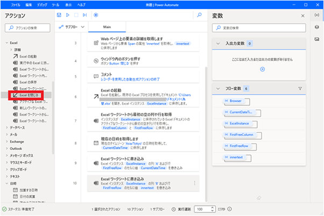Select step 4 ウィンドウ内のボタンを押す
The image size is (324, 216).
pyautogui.click(x=143, y=61)
